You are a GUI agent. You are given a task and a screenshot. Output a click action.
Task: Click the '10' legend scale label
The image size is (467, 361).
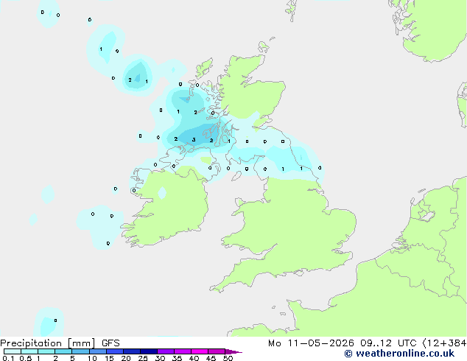(92, 358)
